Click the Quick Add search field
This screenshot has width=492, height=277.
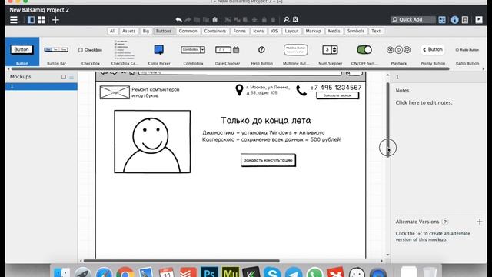point(413,19)
